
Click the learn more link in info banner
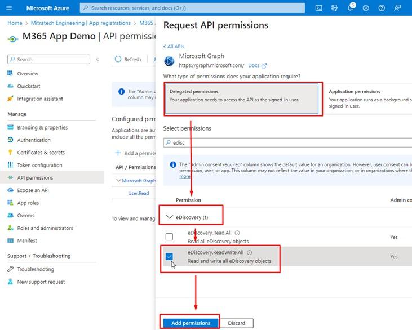pos(185,176)
